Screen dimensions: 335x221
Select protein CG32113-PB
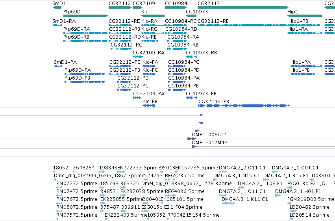[x=214, y=102]
